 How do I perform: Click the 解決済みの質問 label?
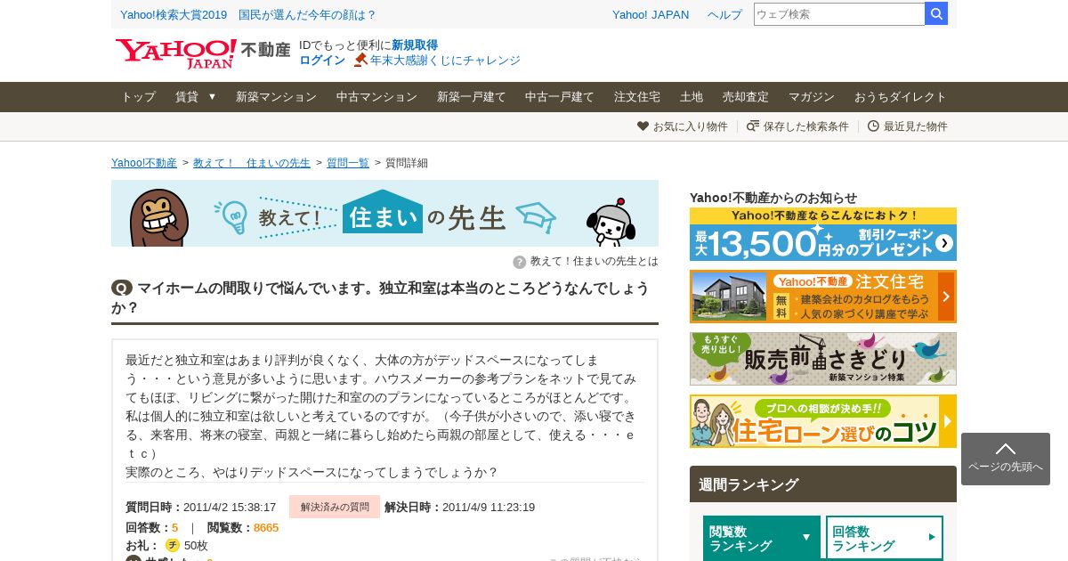[x=335, y=507]
